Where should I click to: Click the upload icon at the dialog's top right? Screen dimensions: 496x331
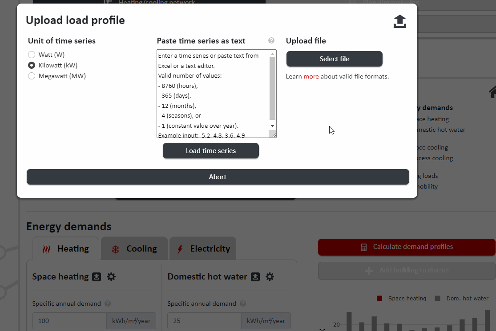[399, 21]
